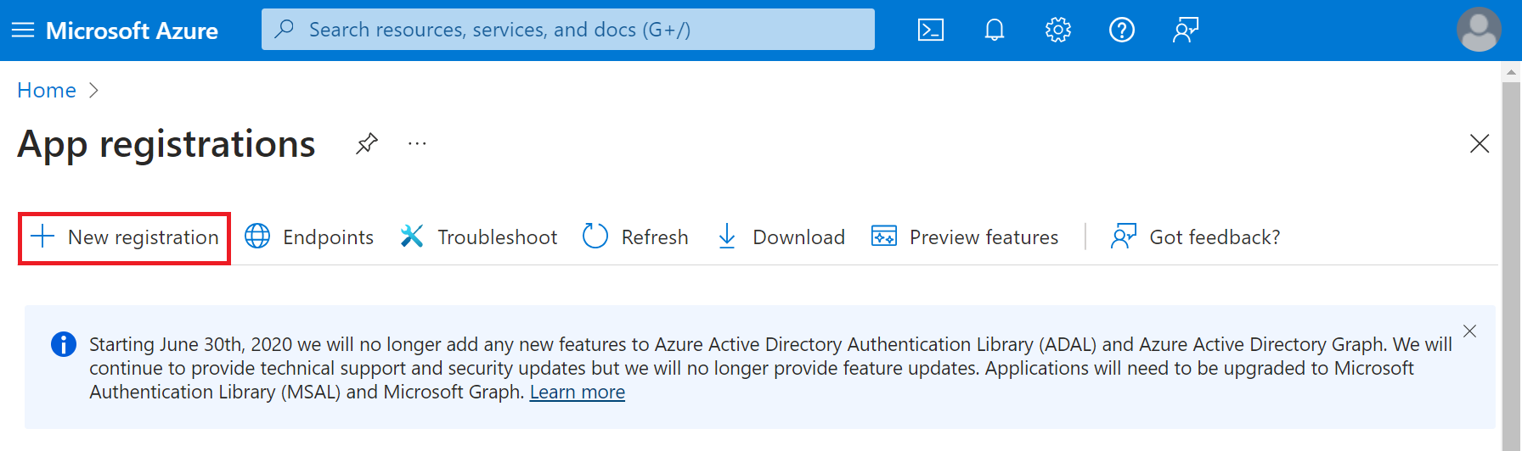Click Got feedback? in the toolbar
1522x451 pixels.
pyautogui.click(x=1195, y=237)
